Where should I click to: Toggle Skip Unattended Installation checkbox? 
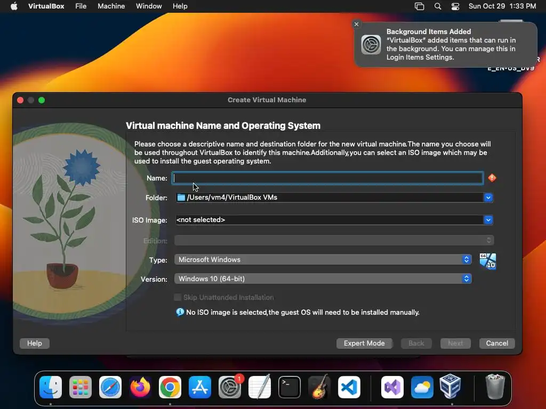[x=178, y=297]
